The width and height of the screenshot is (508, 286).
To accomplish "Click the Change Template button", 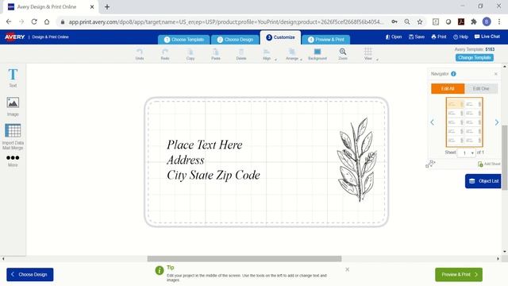I will coord(475,57).
